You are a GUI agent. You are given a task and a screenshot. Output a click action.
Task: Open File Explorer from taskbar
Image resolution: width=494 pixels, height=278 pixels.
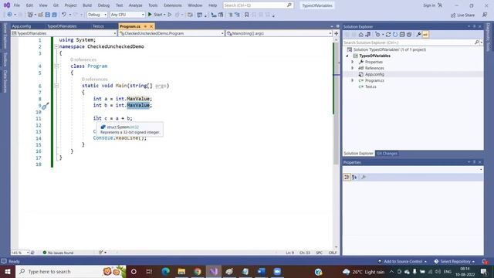(x=182, y=271)
